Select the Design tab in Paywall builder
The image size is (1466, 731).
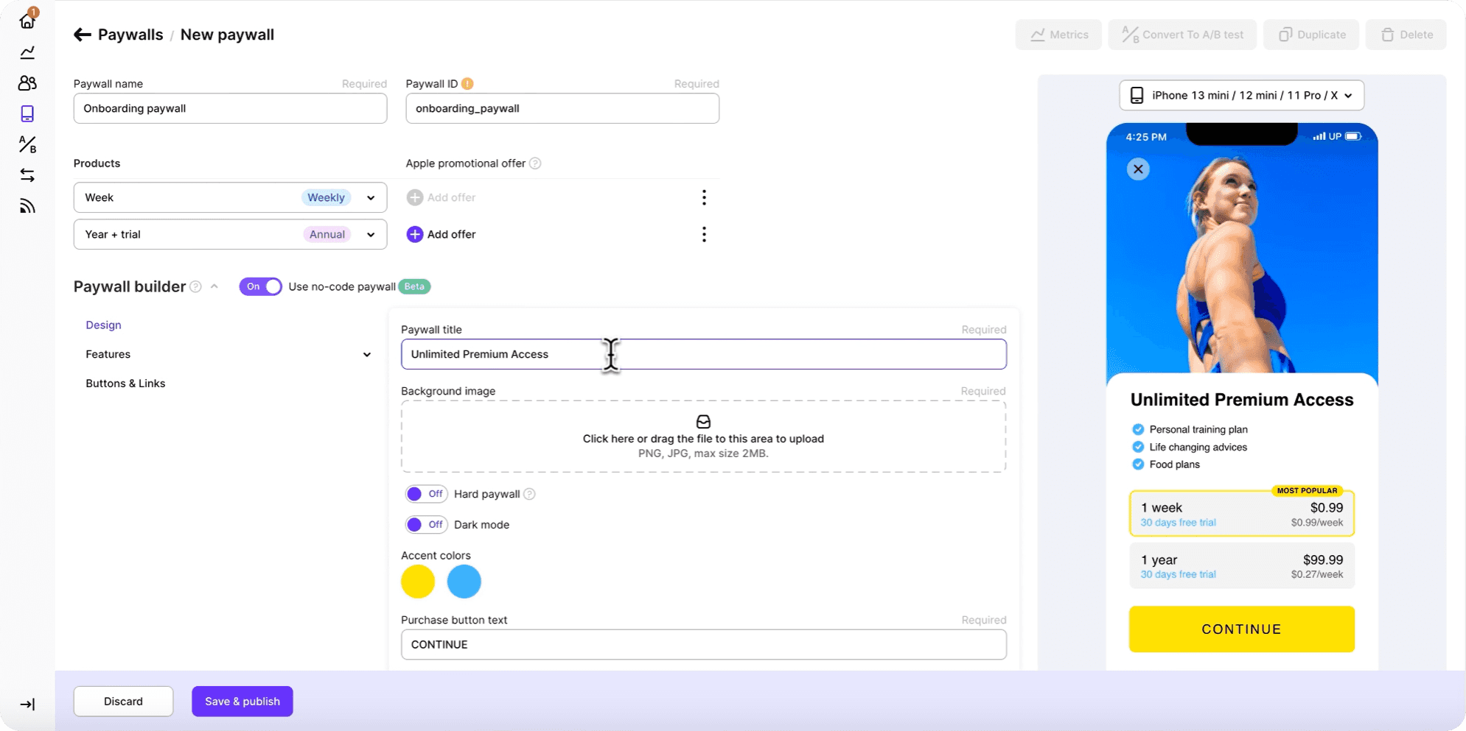click(x=103, y=325)
